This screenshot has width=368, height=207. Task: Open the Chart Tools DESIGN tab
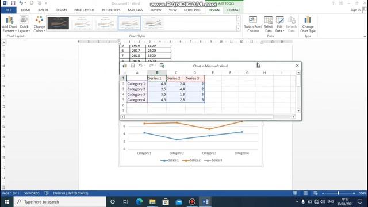[x=214, y=10]
